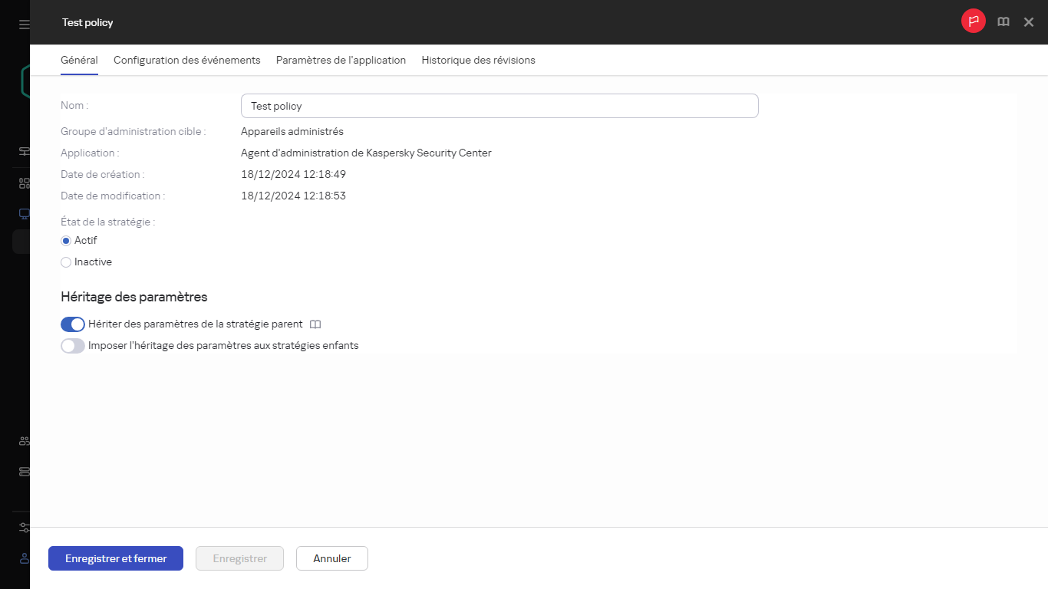Screen dimensions: 1048x589
Task: Open the help book icon in header
Action: pos(1003,22)
